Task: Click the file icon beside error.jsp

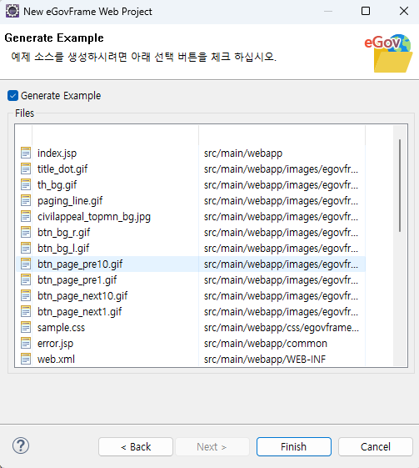Action: pyautogui.click(x=26, y=343)
